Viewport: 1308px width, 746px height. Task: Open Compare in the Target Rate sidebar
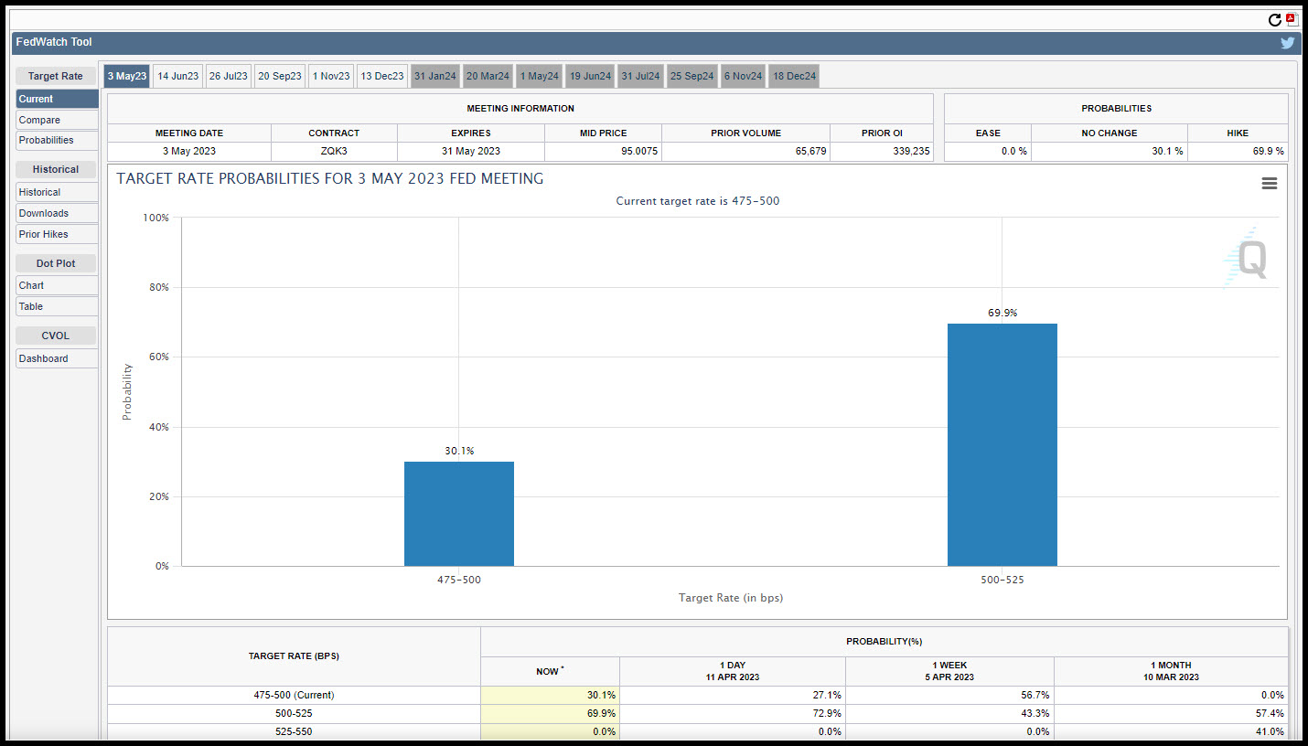coord(57,120)
